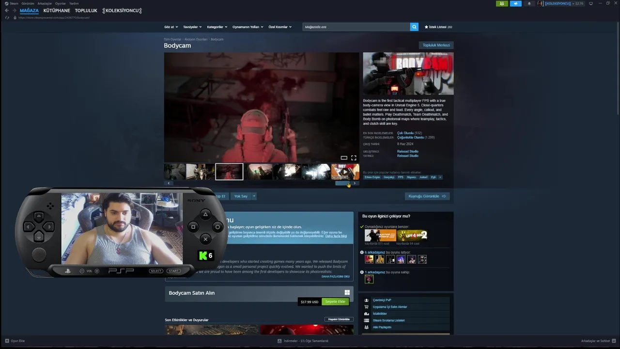This screenshot has width=620, height=349.
Task: Open the Görünüm menu
Action: coord(28,3)
